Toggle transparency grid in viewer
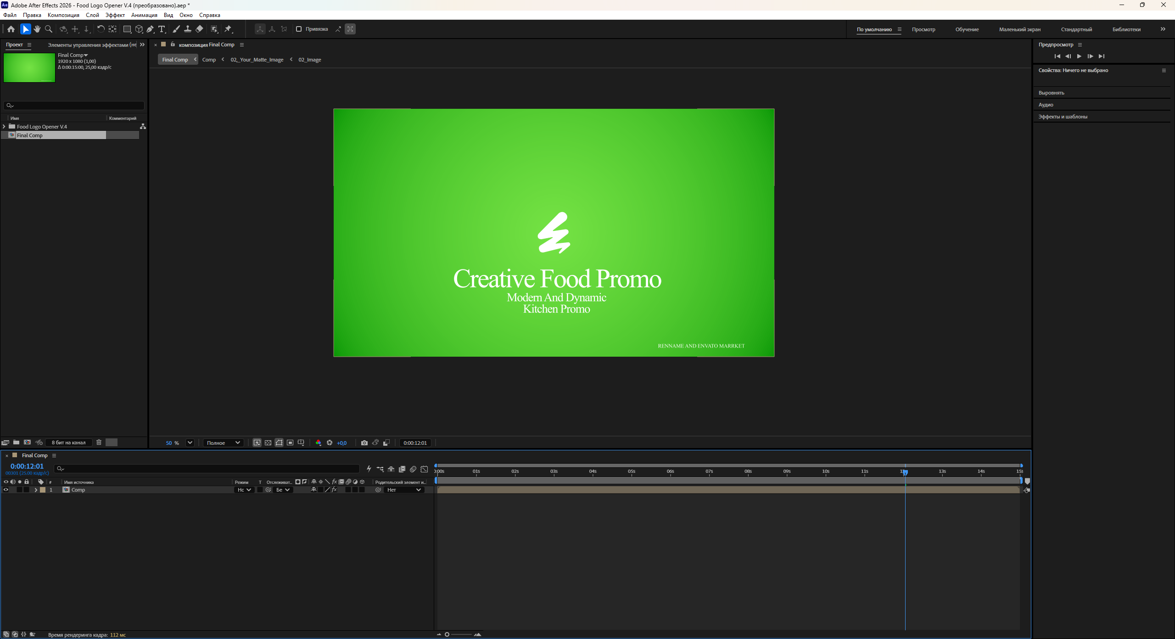The width and height of the screenshot is (1175, 639). click(268, 443)
